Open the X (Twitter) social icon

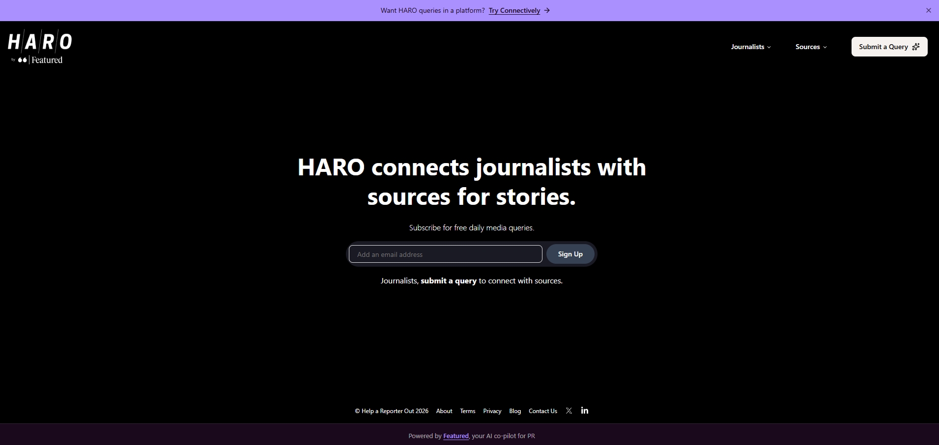pos(569,411)
